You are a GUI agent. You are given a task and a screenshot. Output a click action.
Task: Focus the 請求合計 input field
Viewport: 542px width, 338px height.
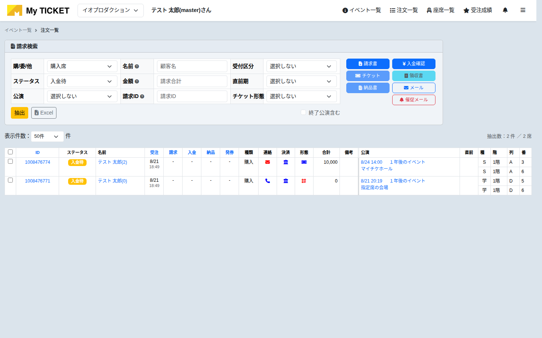click(192, 81)
